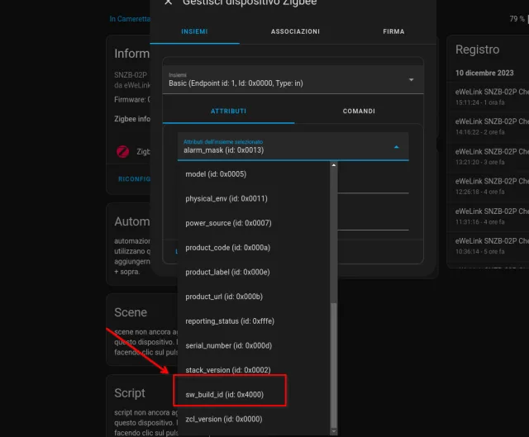Image resolution: width=529 pixels, height=437 pixels.
Task: Choose product_url (id: 0x000b) attribute
Action: click(254, 297)
